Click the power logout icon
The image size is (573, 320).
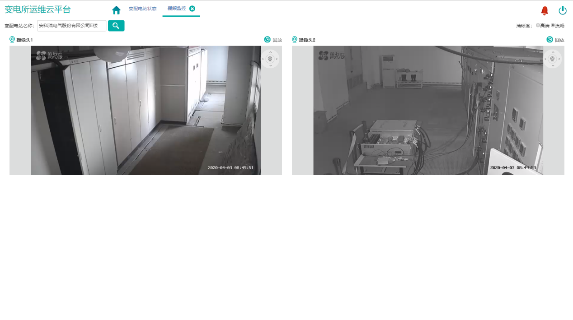tap(563, 10)
